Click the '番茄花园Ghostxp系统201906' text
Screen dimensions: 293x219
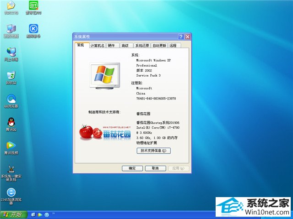pyautogui.click(x=158, y=123)
